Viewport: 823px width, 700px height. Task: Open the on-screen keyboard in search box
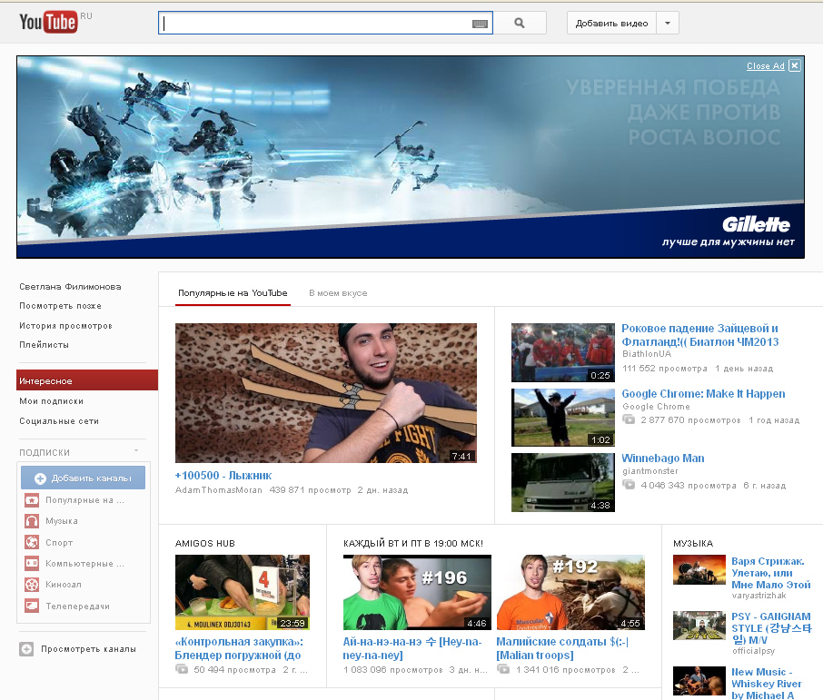coord(480,24)
